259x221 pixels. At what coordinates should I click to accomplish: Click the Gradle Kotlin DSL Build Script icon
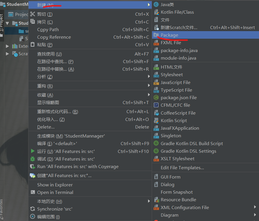tap(156, 143)
